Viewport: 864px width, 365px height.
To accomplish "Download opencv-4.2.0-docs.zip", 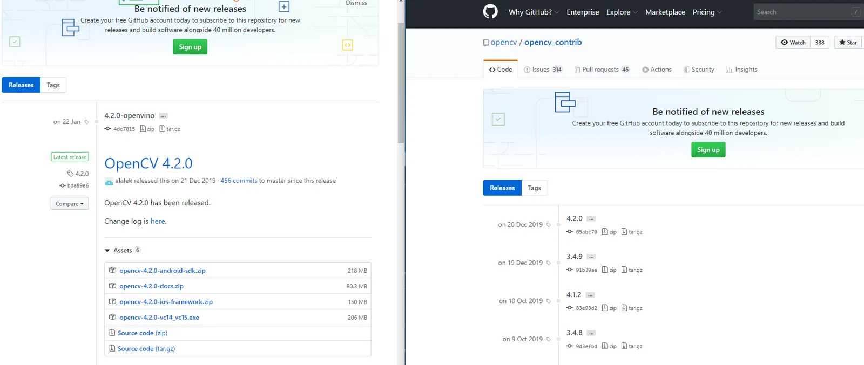I will click(x=151, y=286).
